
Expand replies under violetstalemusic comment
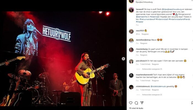click(x=152, y=95)
